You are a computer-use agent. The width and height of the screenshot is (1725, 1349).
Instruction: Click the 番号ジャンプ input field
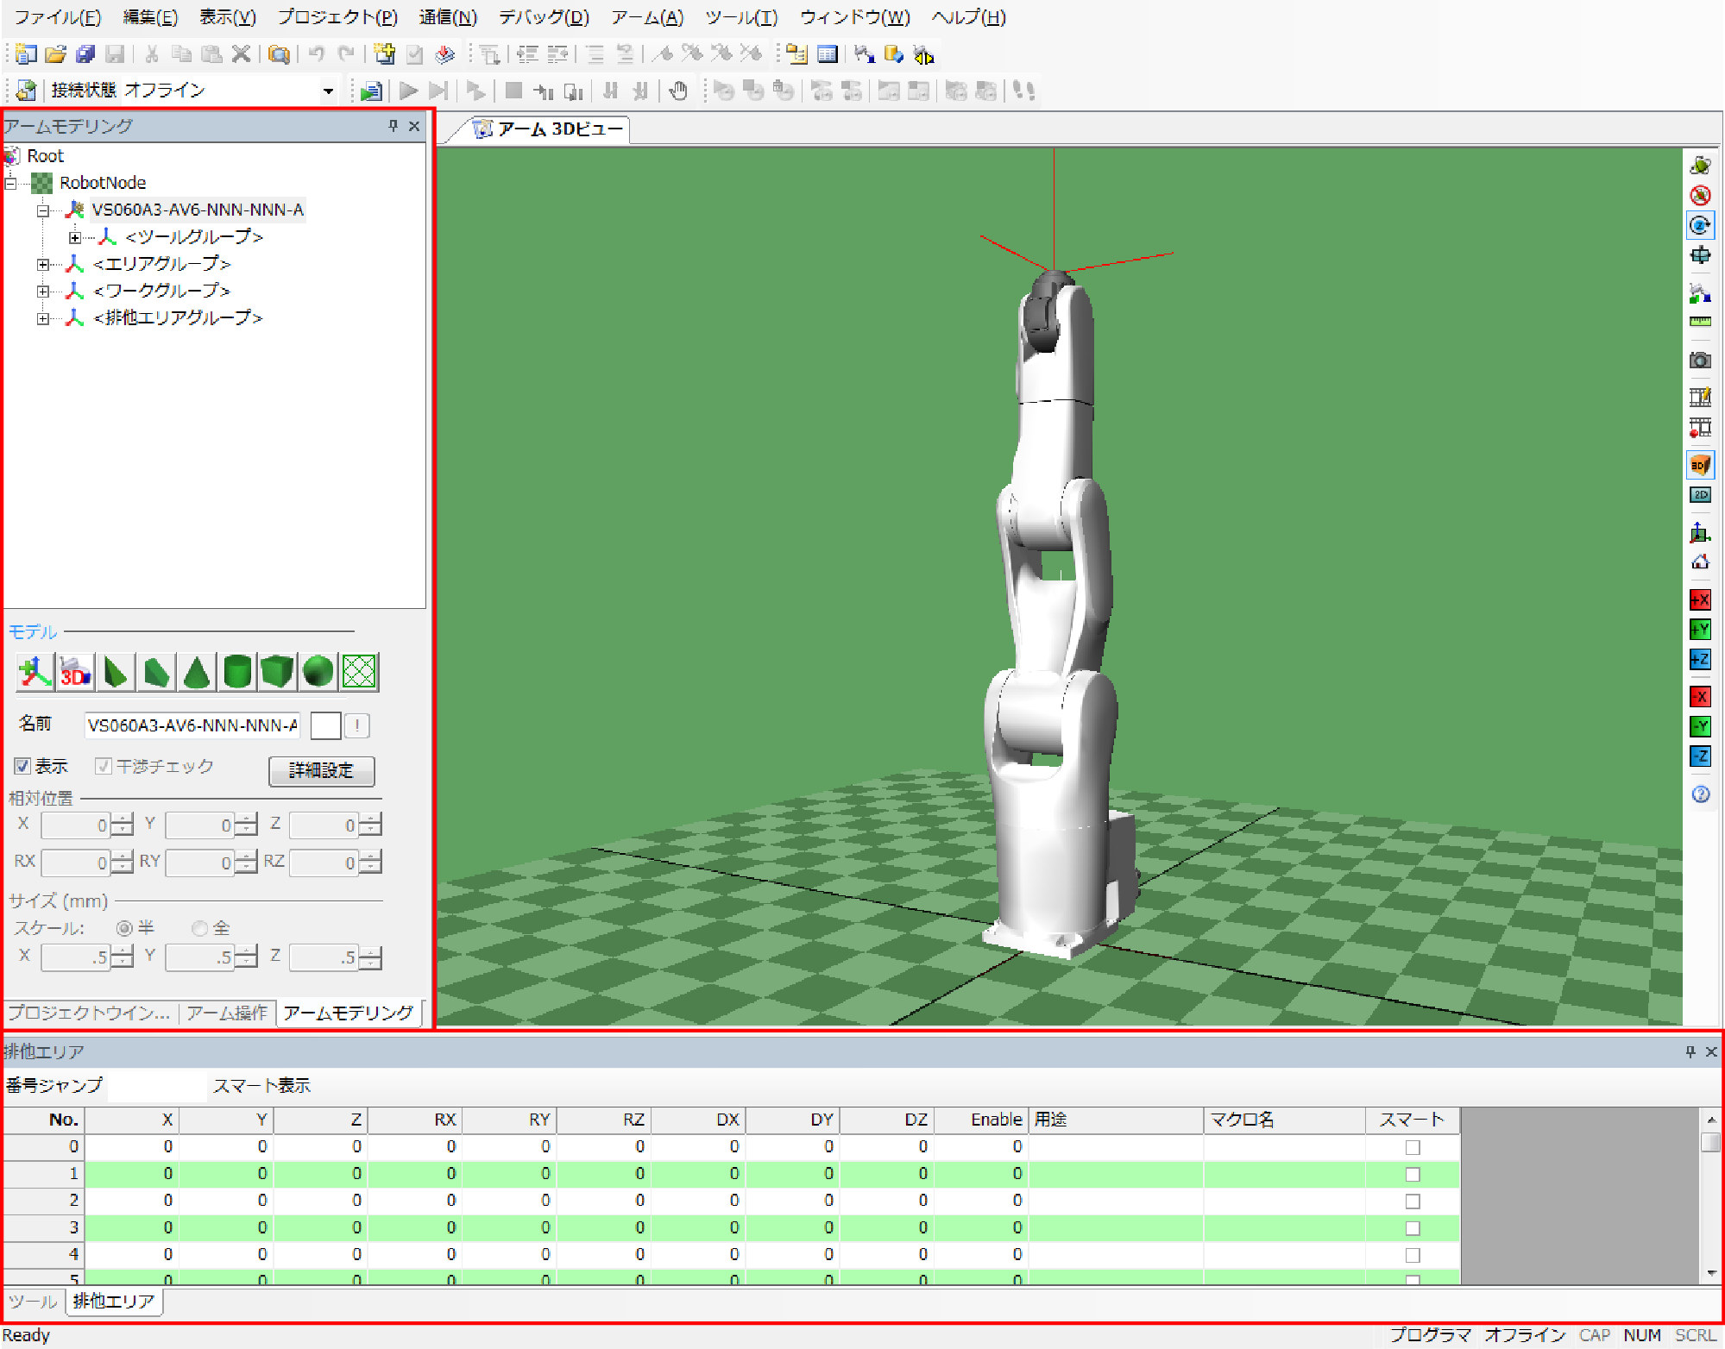click(x=157, y=1086)
